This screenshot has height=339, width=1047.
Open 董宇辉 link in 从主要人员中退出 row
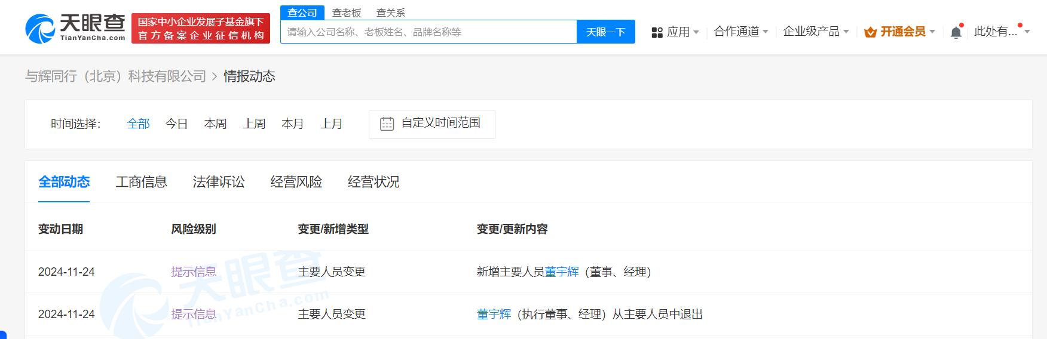(494, 314)
